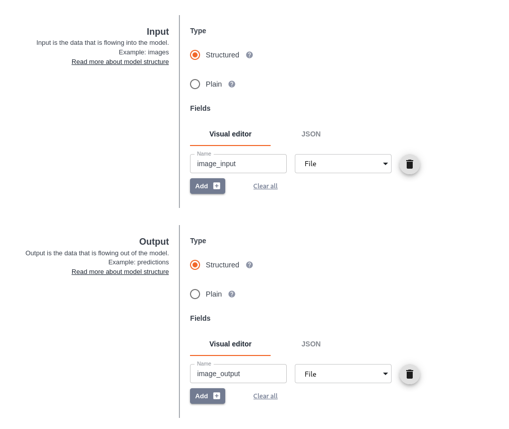Delete the image_output field using trash icon
This screenshot has width=509, height=429.
409,374
